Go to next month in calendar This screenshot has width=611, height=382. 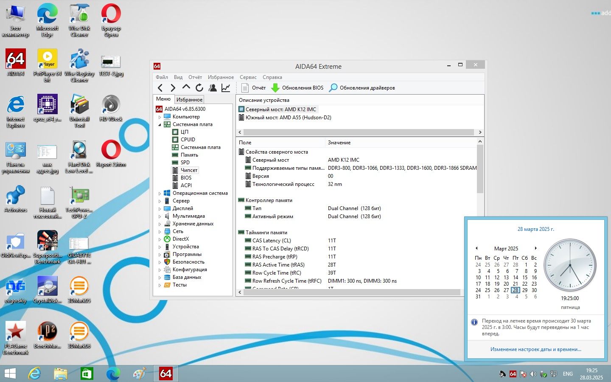(x=535, y=248)
